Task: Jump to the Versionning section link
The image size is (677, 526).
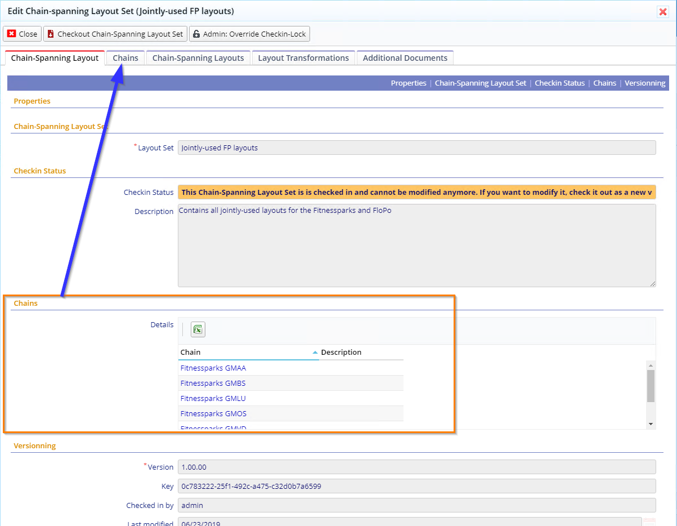Action: click(645, 83)
